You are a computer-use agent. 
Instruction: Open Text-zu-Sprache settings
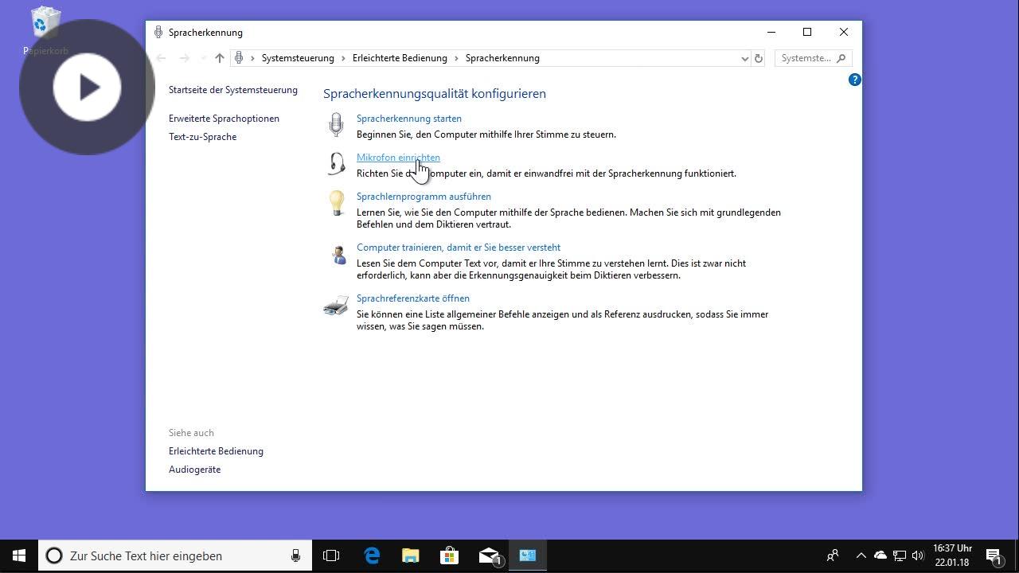point(202,137)
